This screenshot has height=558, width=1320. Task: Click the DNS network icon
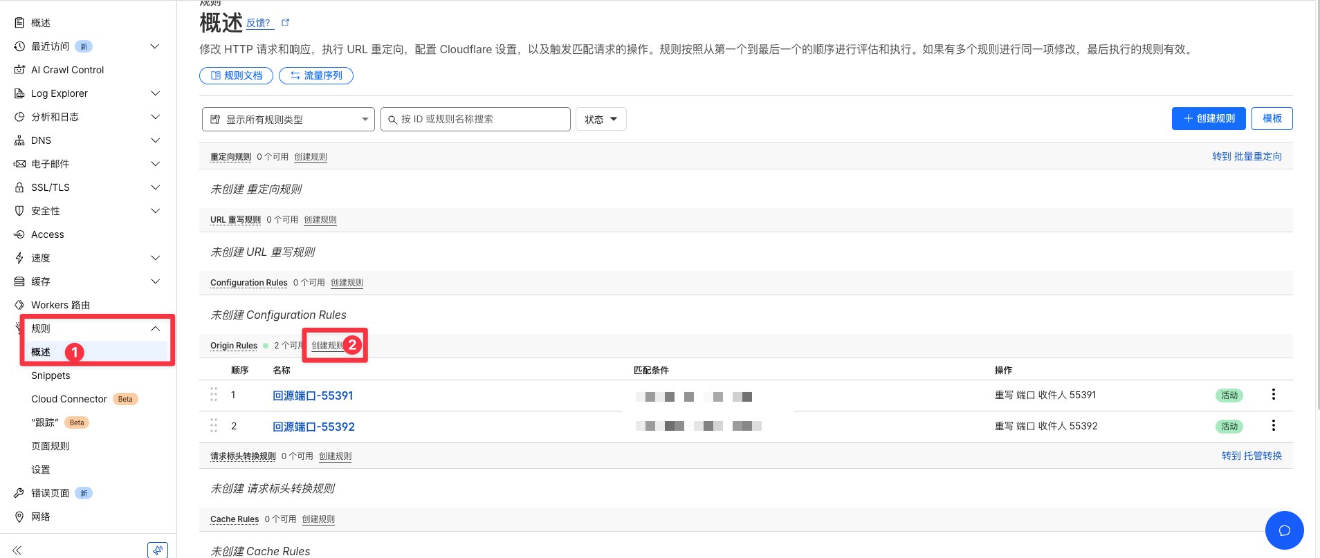tap(19, 140)
